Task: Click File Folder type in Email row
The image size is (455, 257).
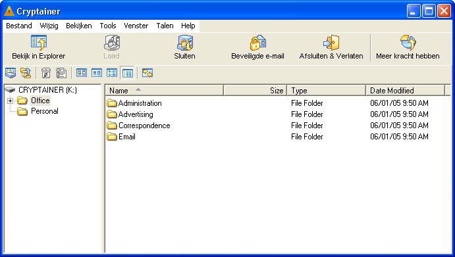Action: (x=307, y=137)
